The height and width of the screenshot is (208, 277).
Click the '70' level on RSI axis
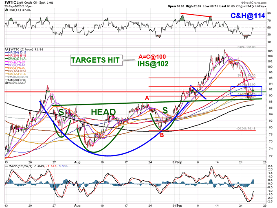tap(269, 21)
